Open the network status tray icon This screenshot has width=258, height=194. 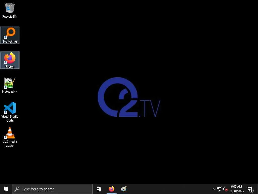point(219,189)
